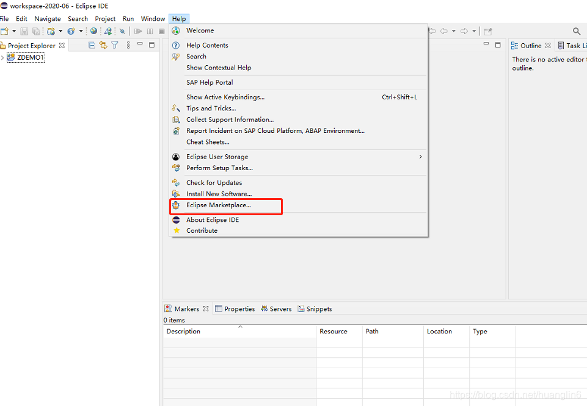
Task: Open the Search menu in menu bar
Action: click(78, 19)
